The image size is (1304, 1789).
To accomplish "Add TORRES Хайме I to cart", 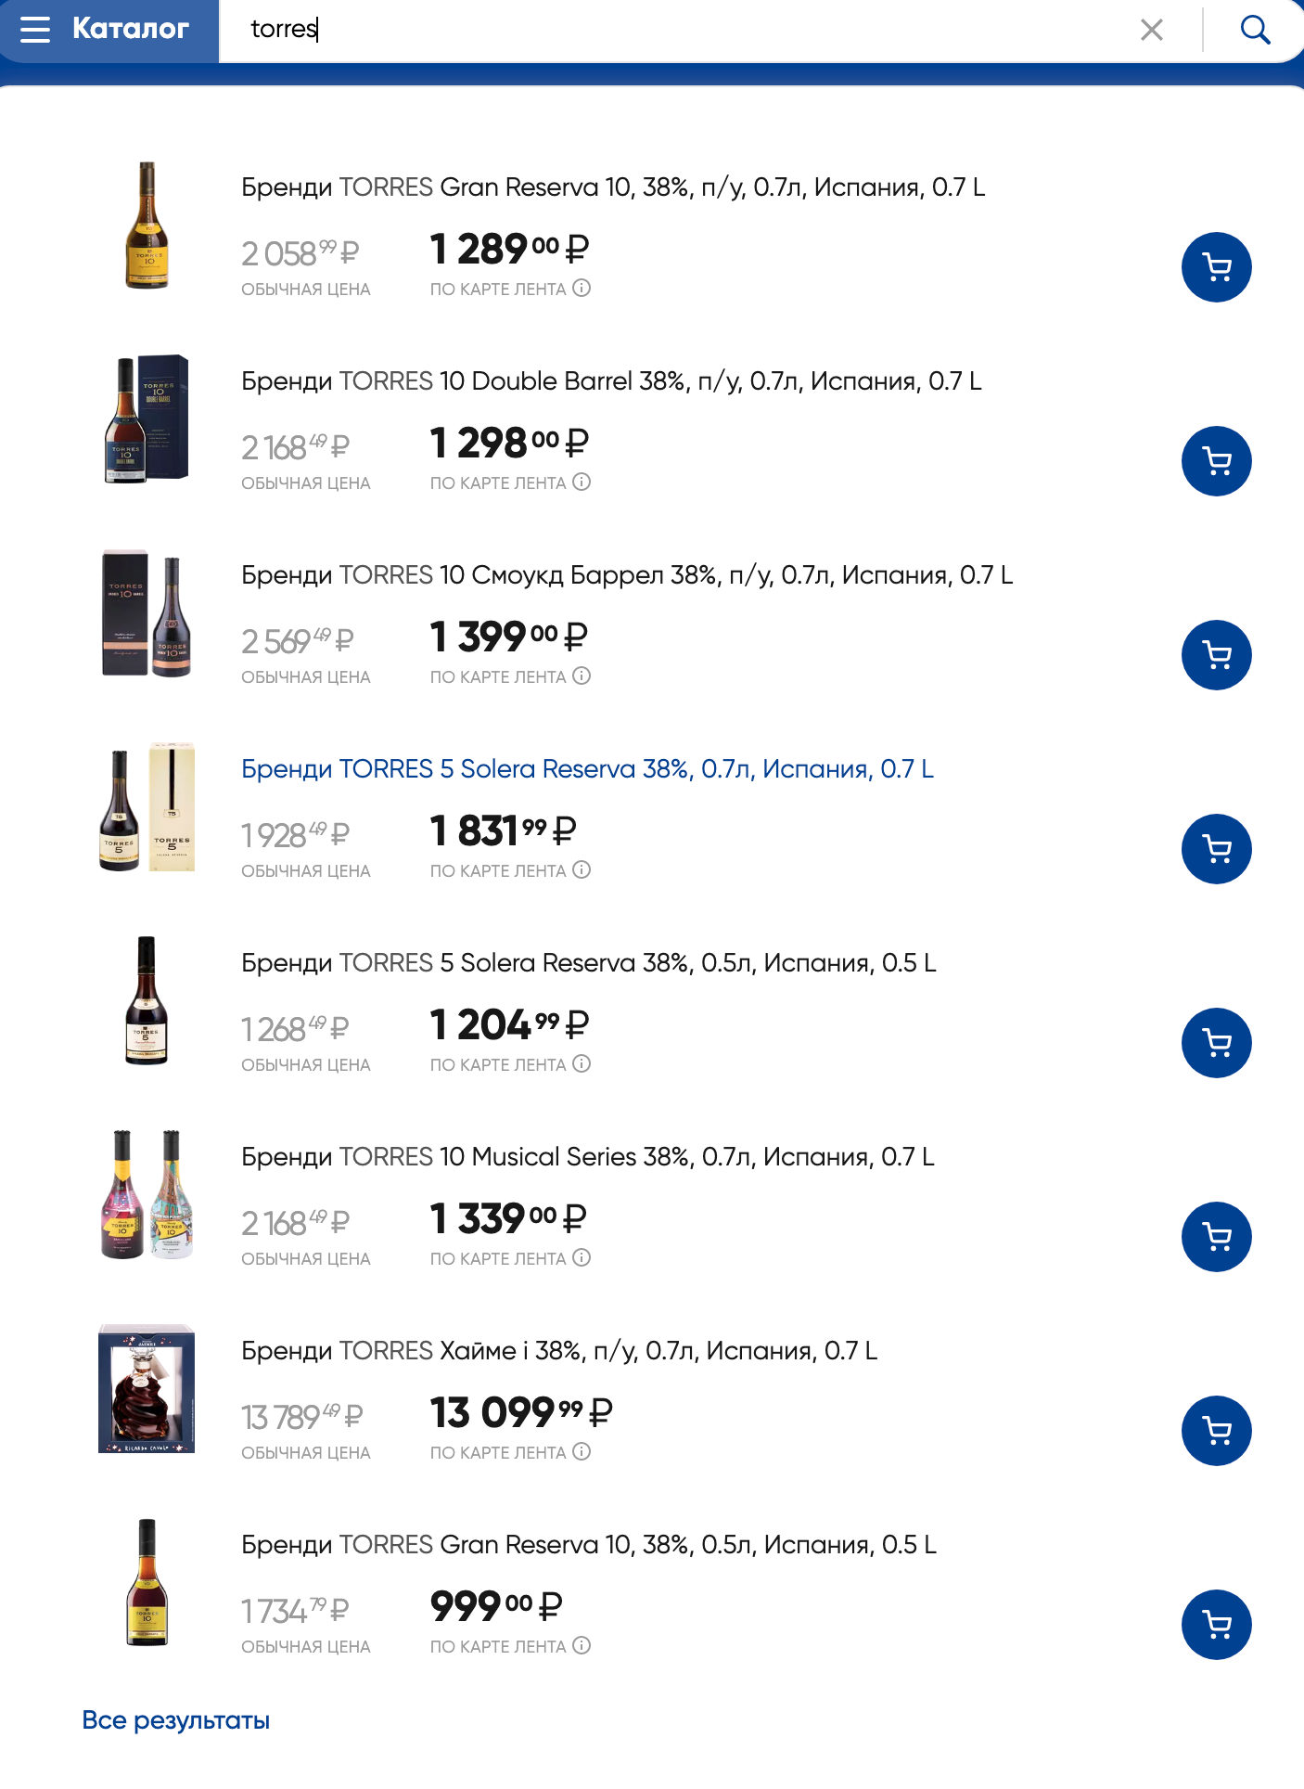I will pos(1216,1431).
